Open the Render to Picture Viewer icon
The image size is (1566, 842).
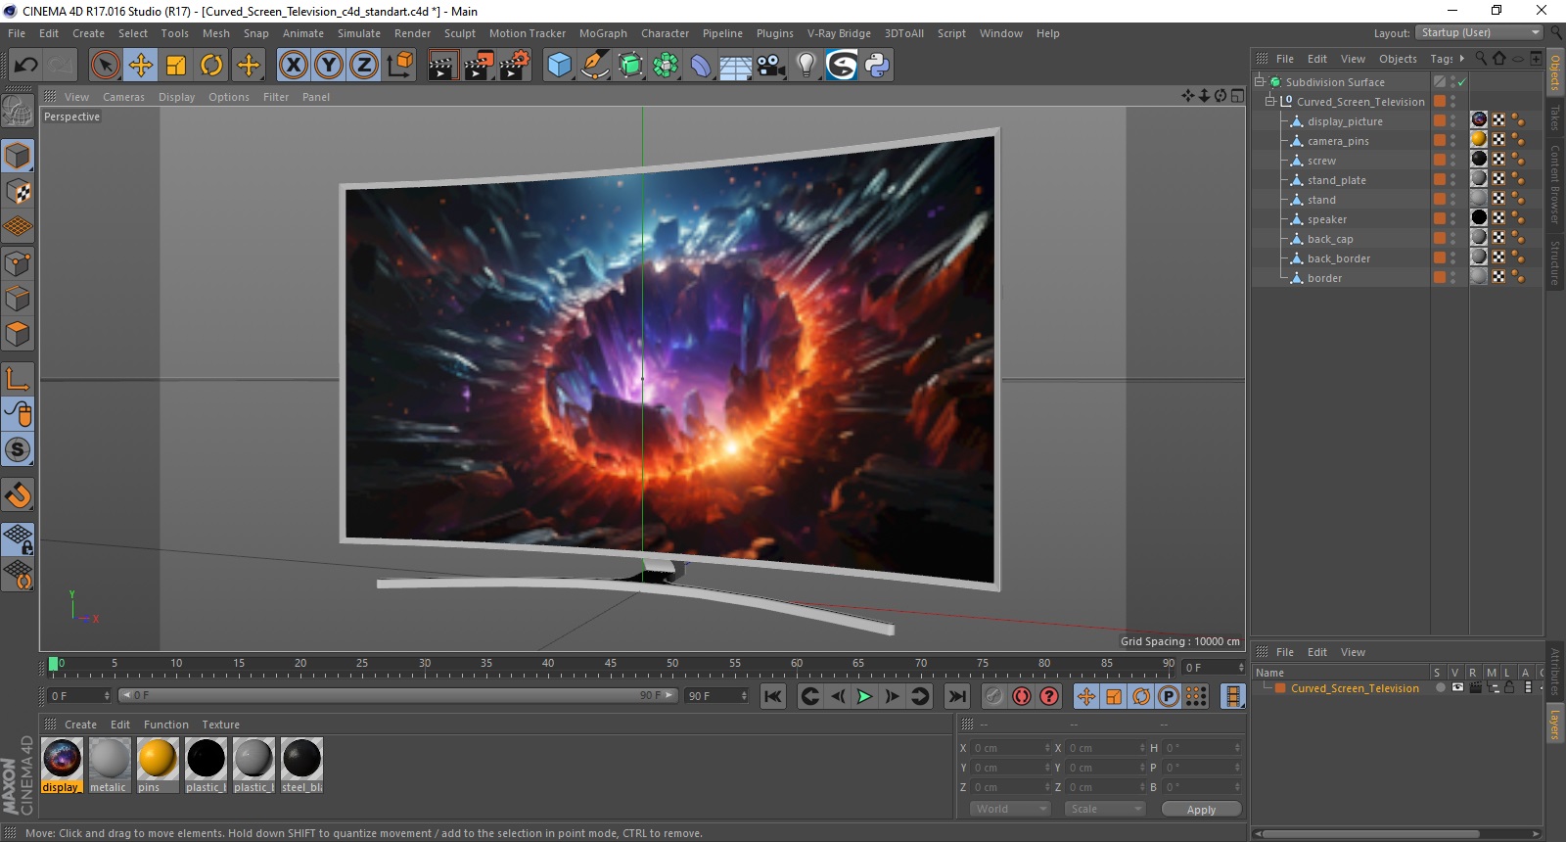point(479,66)
